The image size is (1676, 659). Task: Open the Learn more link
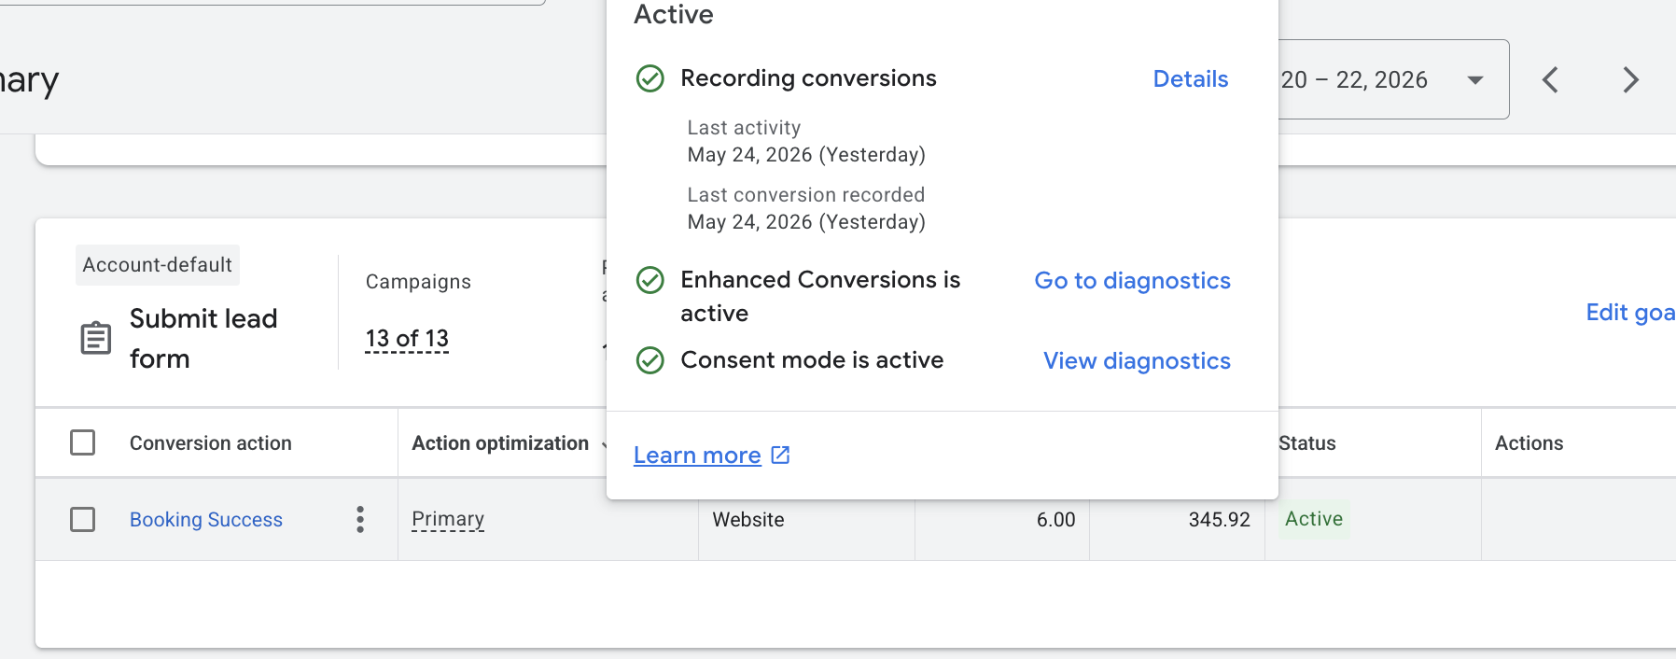click(697, 456)
